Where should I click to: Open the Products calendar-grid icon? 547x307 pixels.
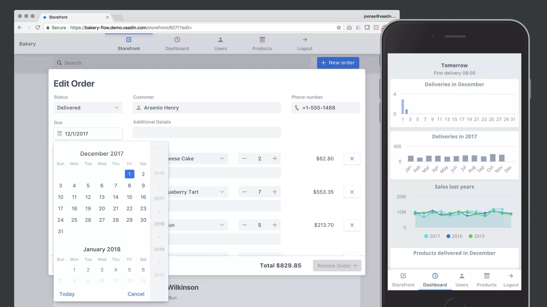262,40
